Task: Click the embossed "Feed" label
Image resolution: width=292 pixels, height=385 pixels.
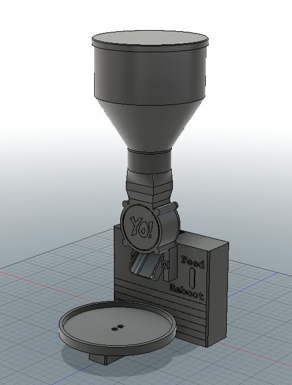Action: tap(193, 262)
